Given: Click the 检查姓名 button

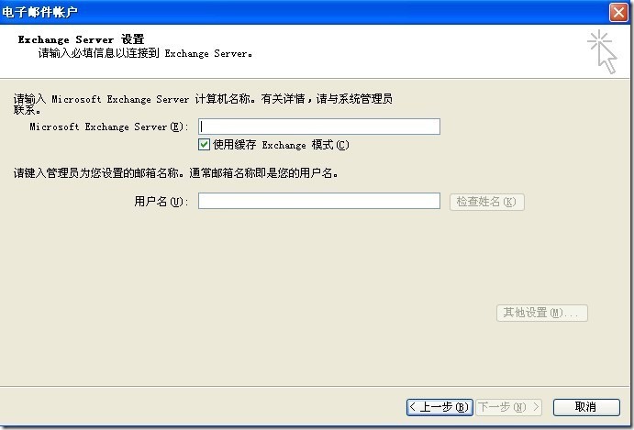Looking at the screenshot, I should [x=487, y=202].
